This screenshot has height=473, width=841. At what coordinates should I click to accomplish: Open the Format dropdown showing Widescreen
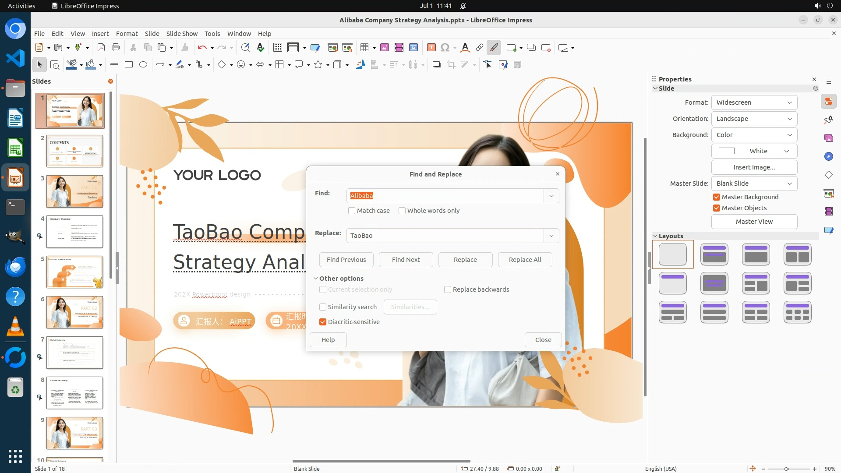pyautogui.click(x=754, y=102)
